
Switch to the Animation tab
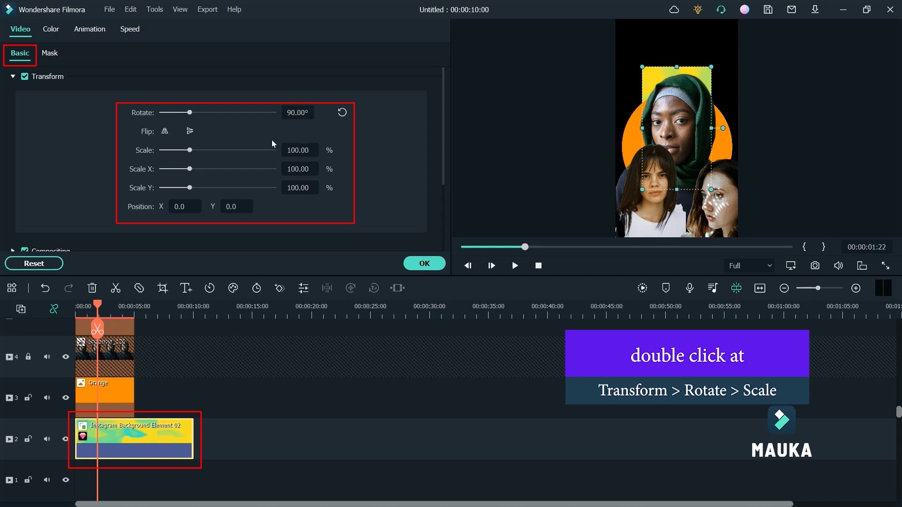click(90, 29)
